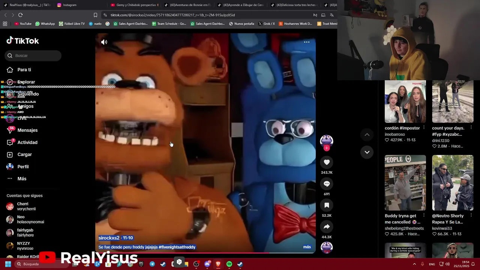The image size is (480, 270).
Task: Open the Team Schedule bookmark
Action: click(x=169, y=24)
